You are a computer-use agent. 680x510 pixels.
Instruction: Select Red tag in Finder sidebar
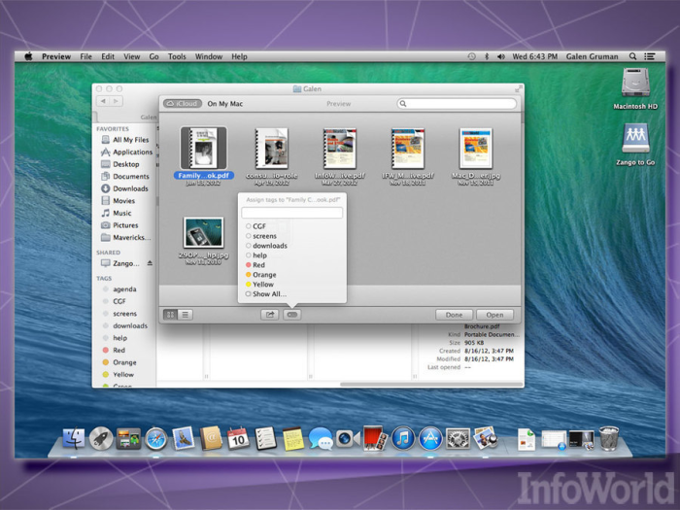114,350
